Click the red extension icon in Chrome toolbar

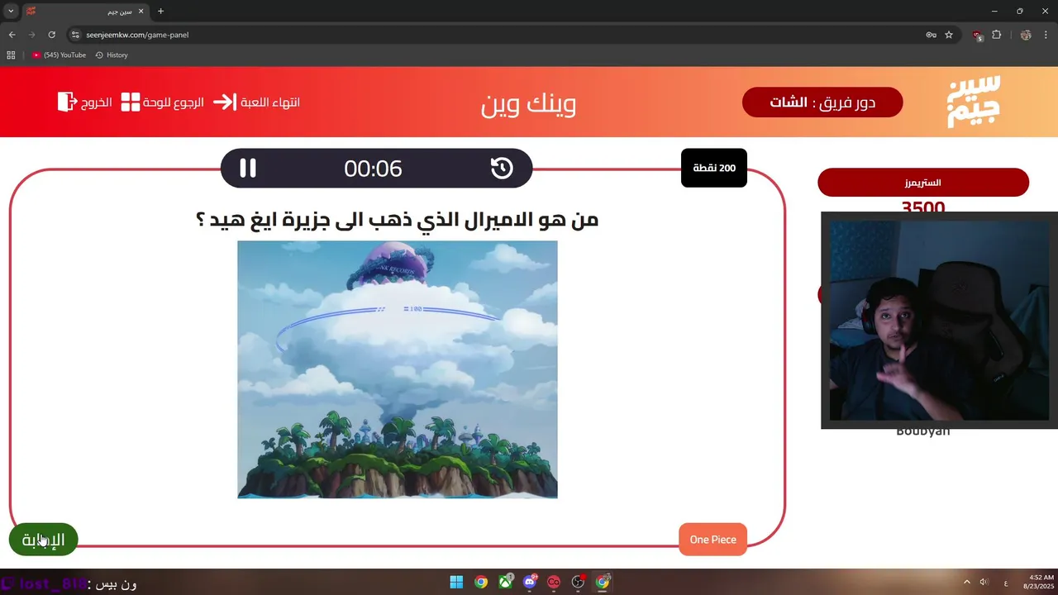tap(978, 35)
